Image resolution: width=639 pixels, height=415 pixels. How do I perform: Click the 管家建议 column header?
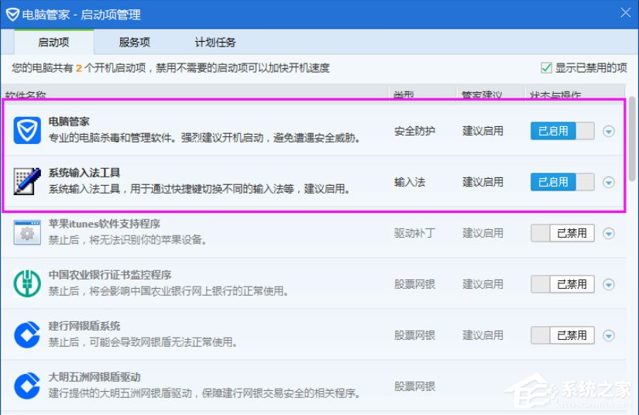point(482,95)
